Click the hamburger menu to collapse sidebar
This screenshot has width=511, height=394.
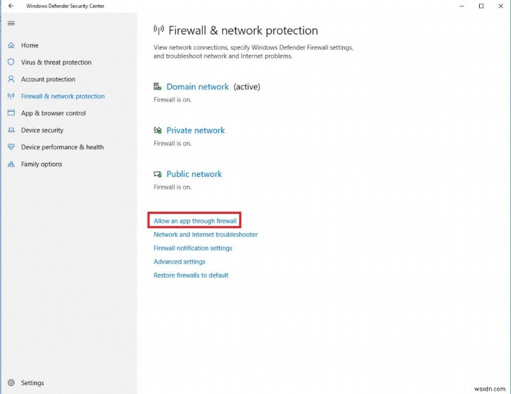11,23
